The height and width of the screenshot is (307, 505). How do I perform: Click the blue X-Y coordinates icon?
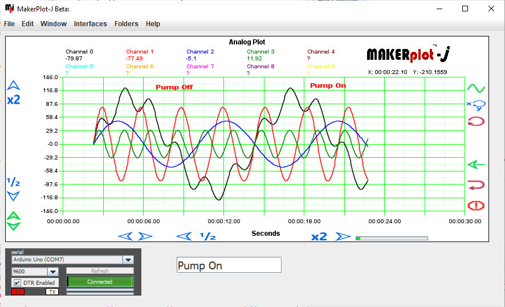click(476, 105)
